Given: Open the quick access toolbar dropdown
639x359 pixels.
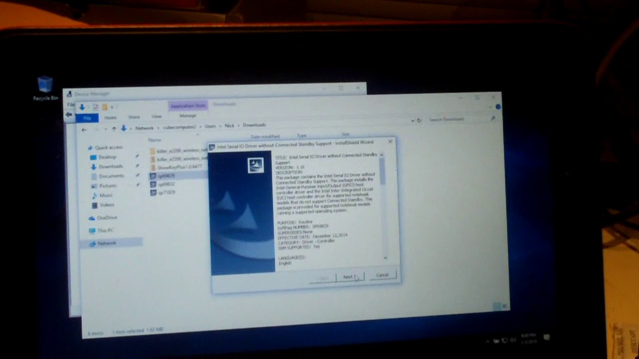Looking at the screenshot, I should tap(113, 107).
